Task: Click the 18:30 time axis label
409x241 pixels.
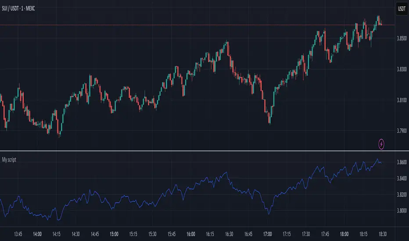Action: [x=382, y=234]
